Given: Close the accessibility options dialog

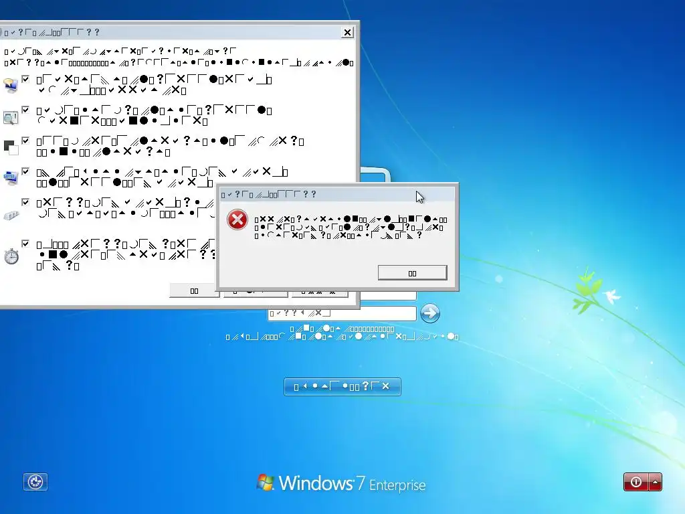Looking at the screenshot, I should pos(347,32).
